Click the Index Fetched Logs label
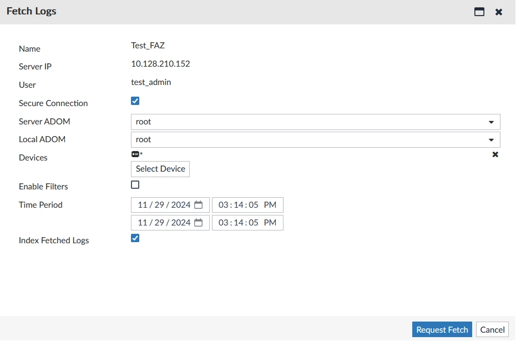Image resolution: width=516 pixels, height=341 pixels. [54, 240]
